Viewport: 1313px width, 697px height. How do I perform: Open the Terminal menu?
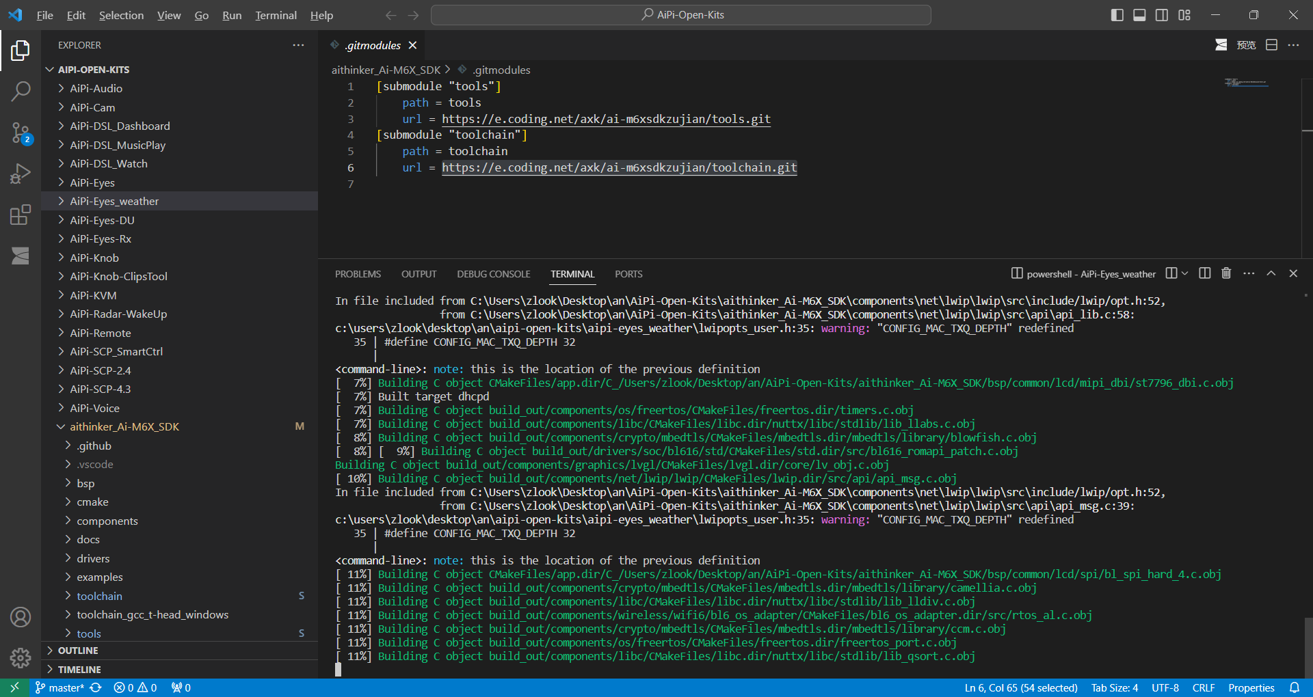point(276,15)
